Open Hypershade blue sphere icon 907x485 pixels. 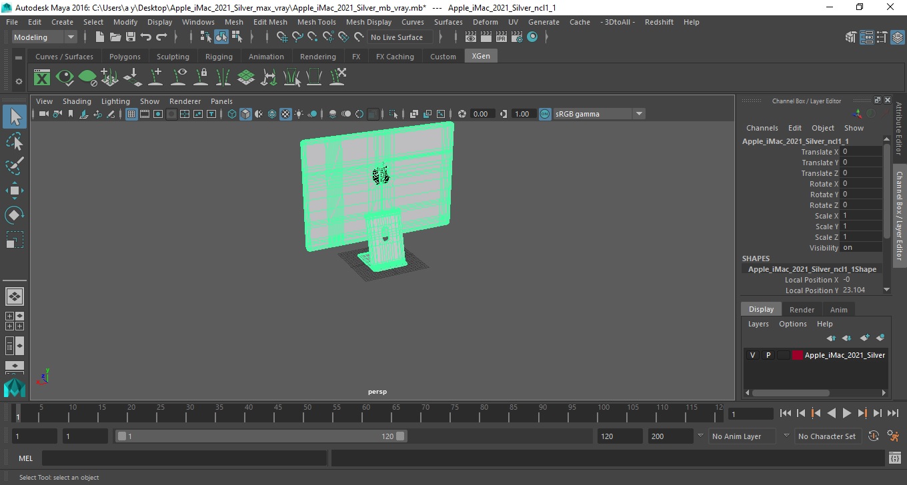tap(532, 37)
